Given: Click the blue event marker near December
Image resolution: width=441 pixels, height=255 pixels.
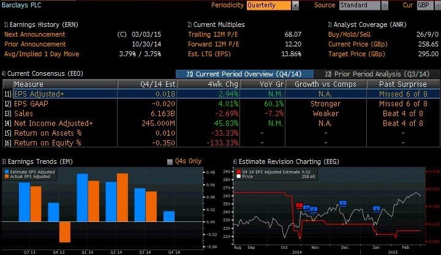Looking at the screenshot, I should tap(343, 203).
